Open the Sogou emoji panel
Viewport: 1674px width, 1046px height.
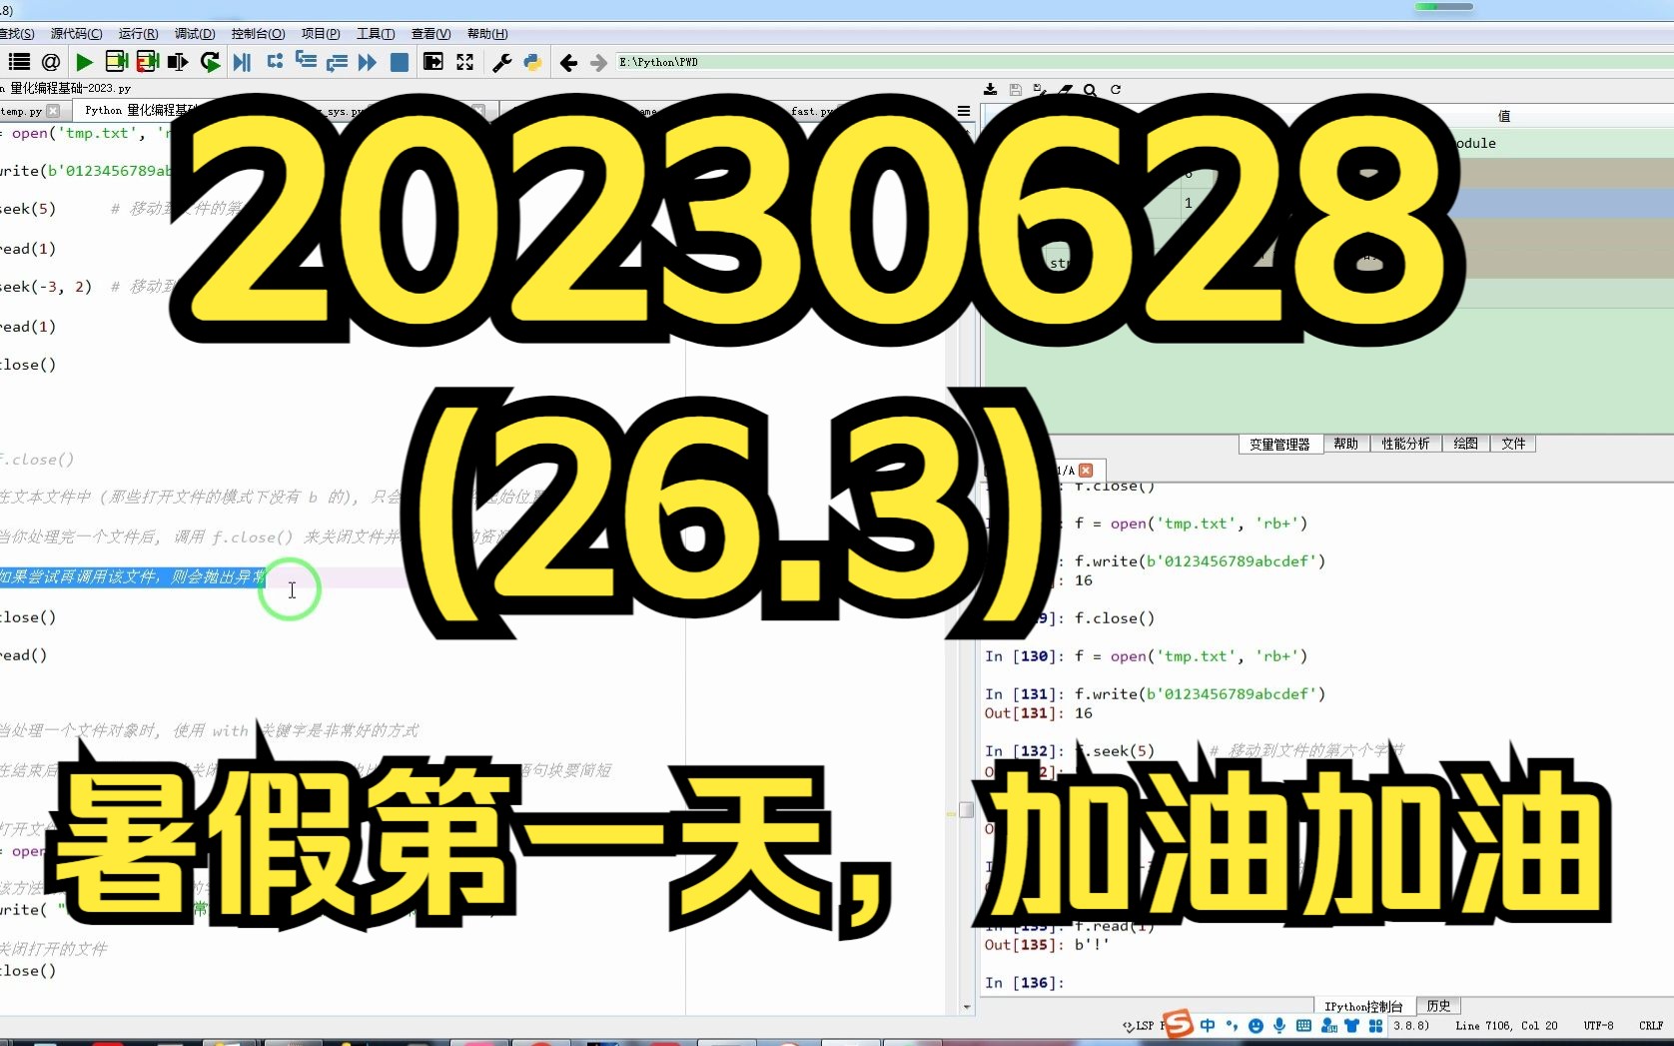(x=1255, y=1025)
